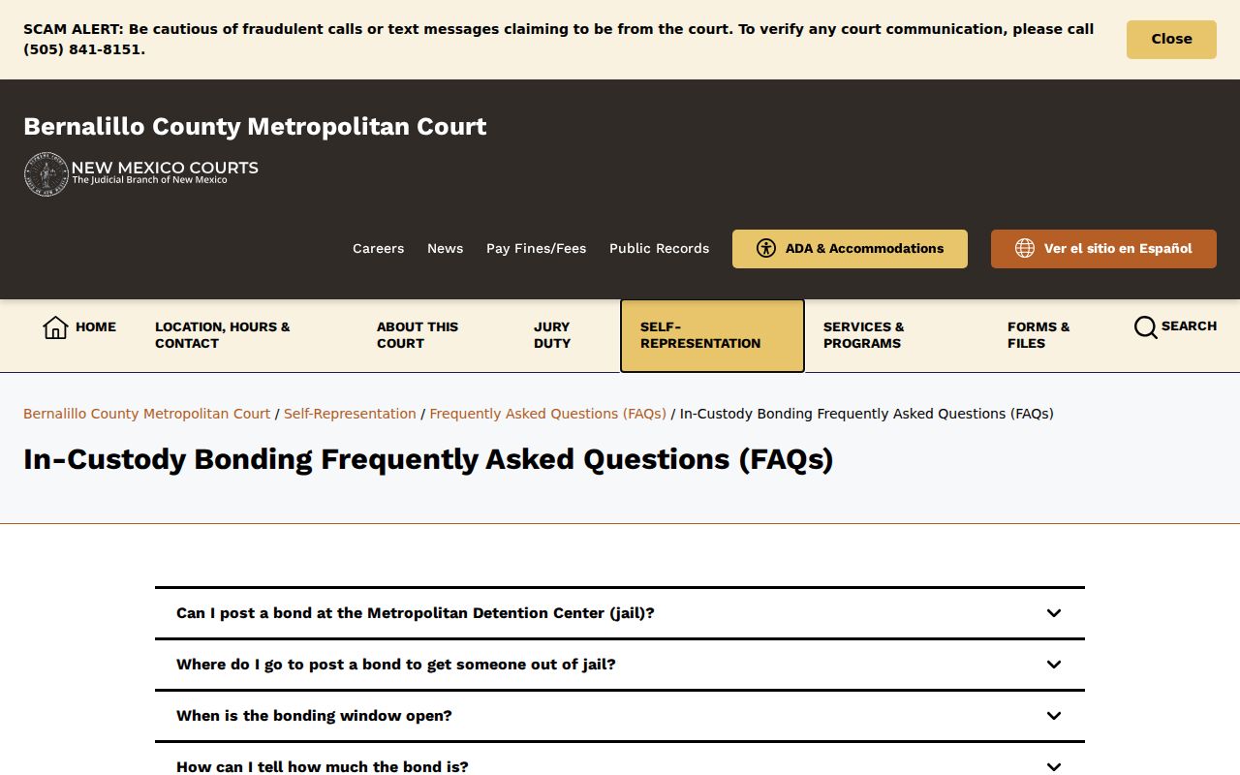Expand chevron for how much the bond is
This screenshot has width=1240, height=775.
click(1054, 767)
